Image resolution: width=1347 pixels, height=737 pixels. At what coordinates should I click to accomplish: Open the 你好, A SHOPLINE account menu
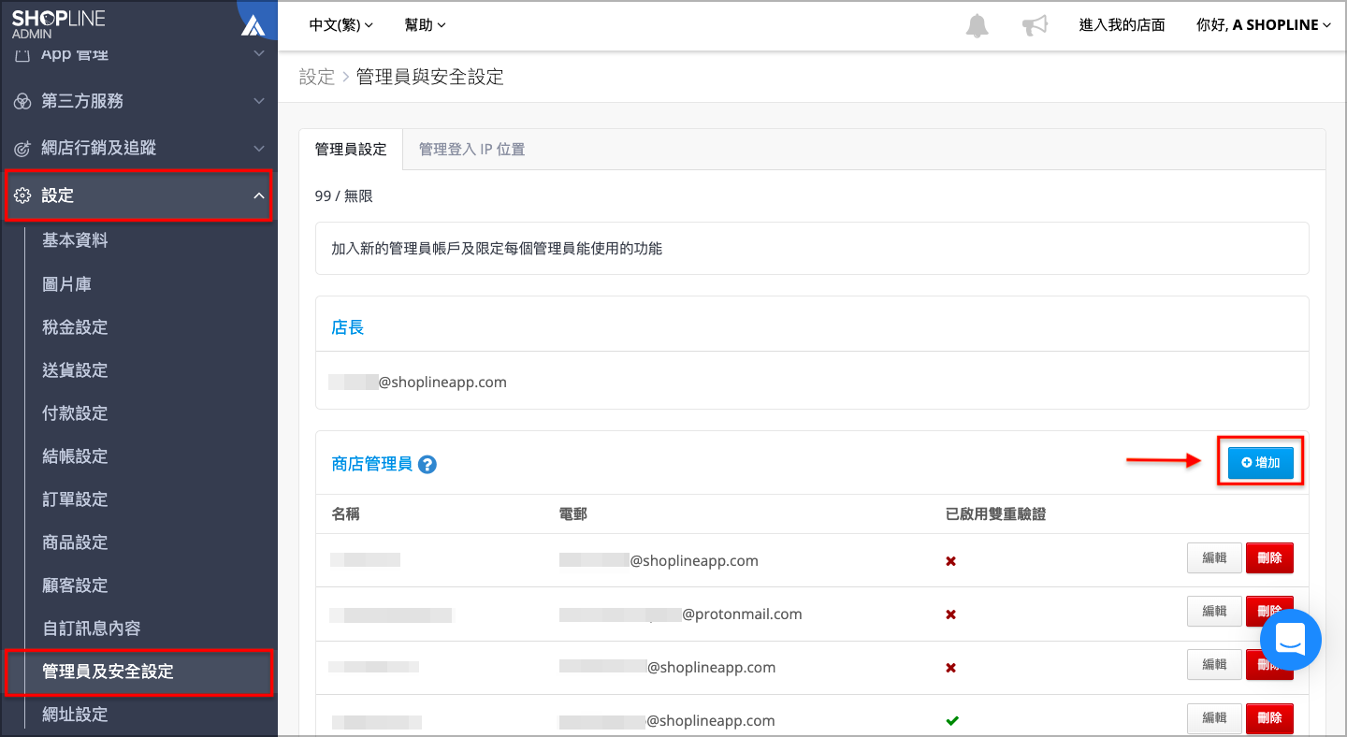pos(1264,25)
